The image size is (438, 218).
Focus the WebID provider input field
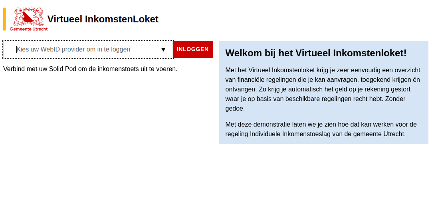(88, 50)
